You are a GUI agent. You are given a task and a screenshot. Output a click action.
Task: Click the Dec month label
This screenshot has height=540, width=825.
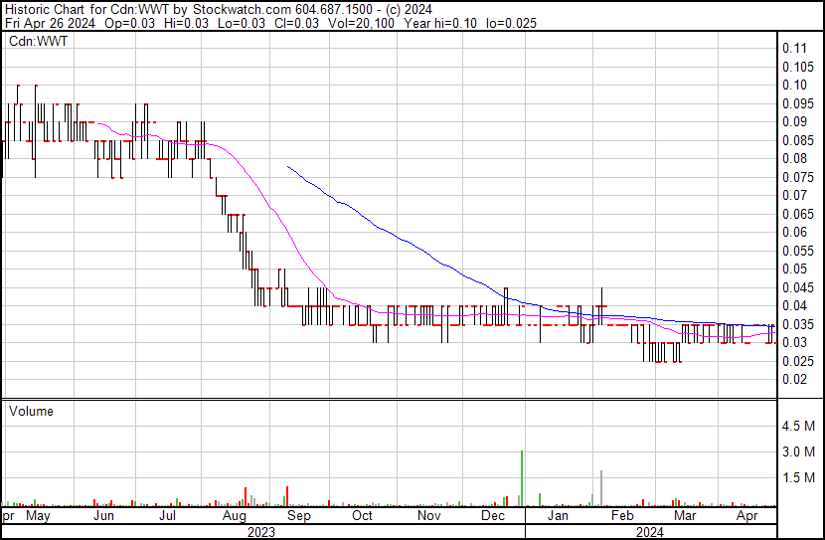(493, 516)
